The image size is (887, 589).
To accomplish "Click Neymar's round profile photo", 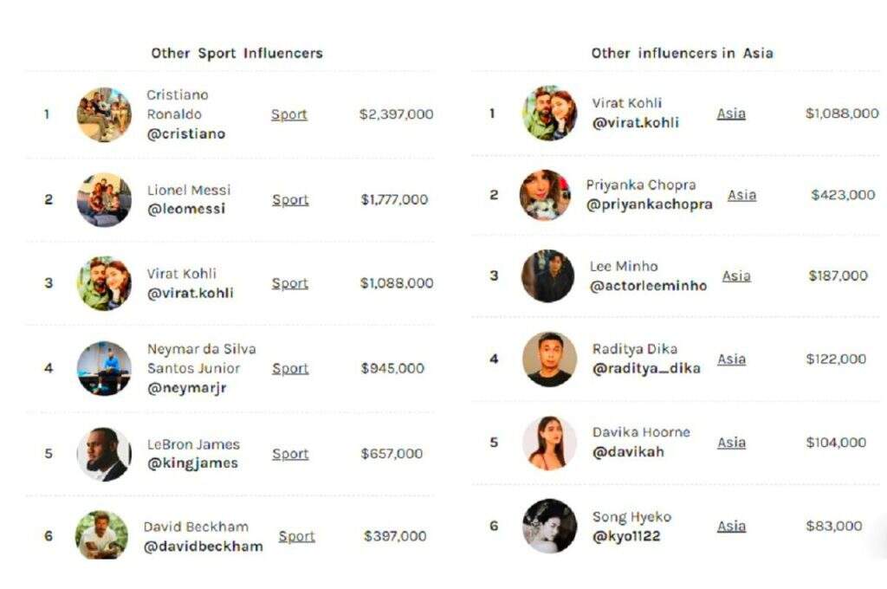I will click(104, 368).
